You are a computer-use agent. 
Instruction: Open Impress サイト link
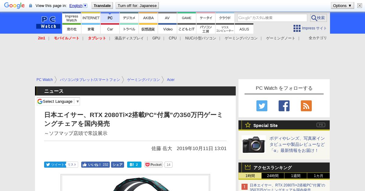point(315,28)
